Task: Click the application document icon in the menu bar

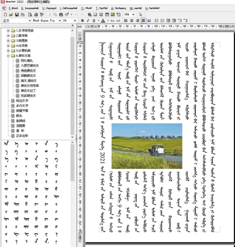Action: click(4, 8)
